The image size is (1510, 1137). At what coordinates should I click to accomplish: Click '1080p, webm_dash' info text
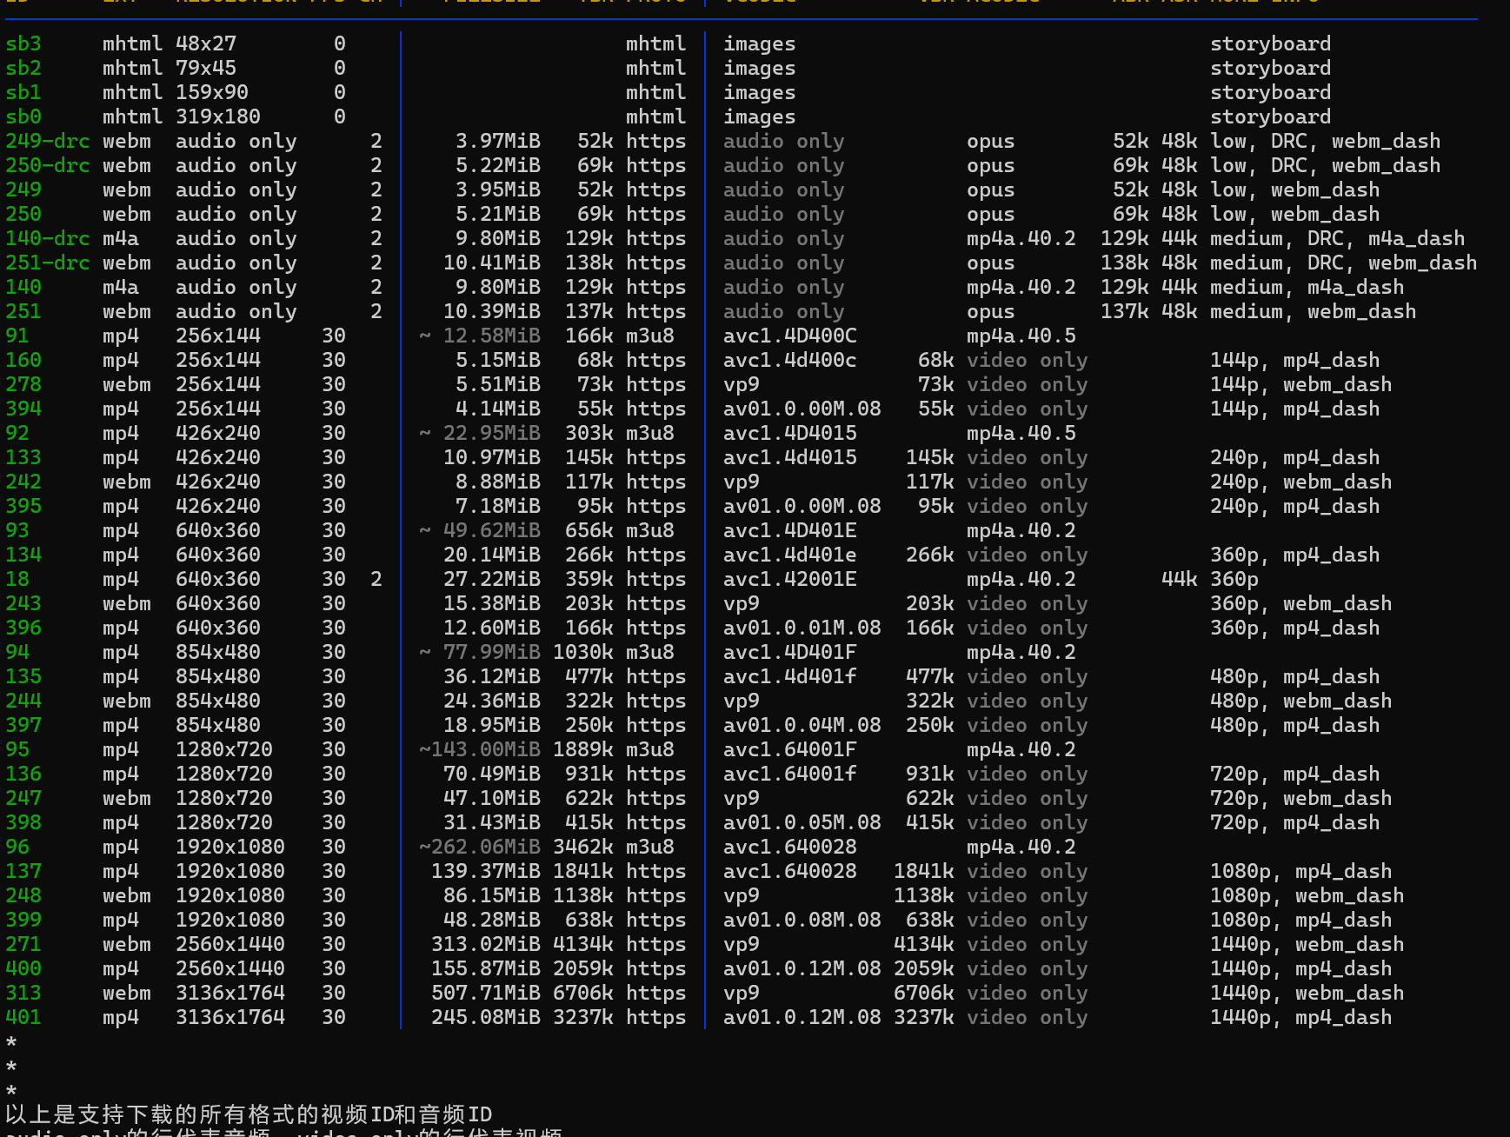(1307, 895)
